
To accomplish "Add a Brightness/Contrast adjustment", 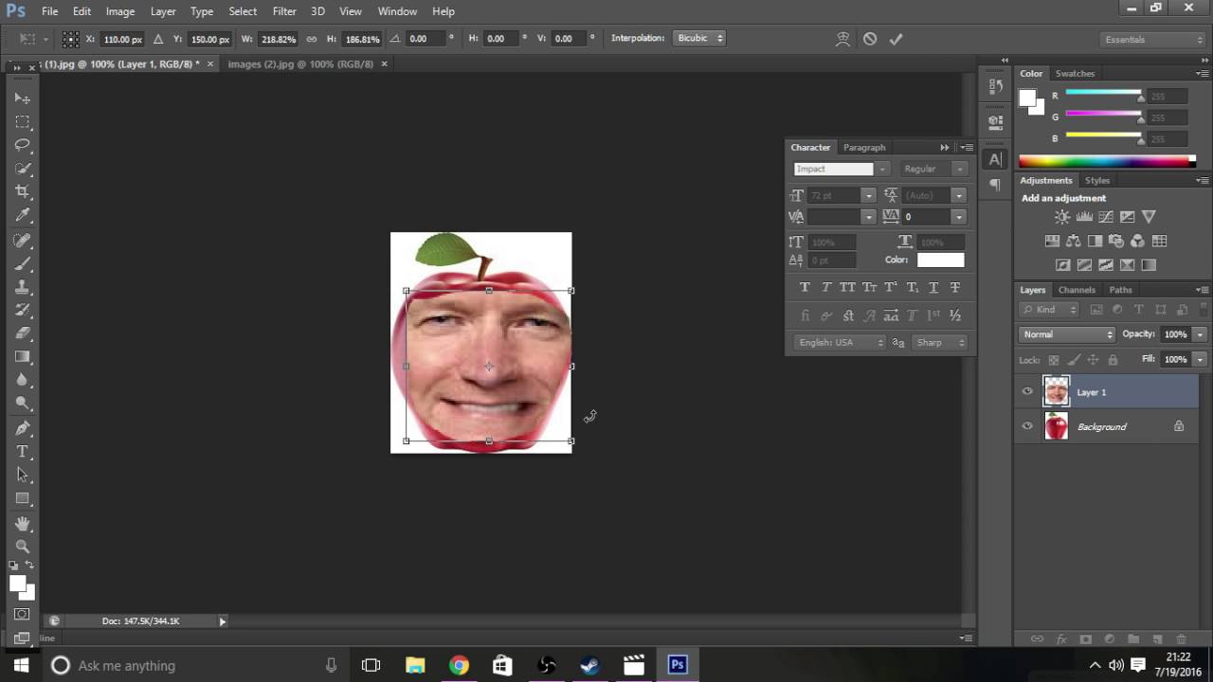I will click(1062, 217).
